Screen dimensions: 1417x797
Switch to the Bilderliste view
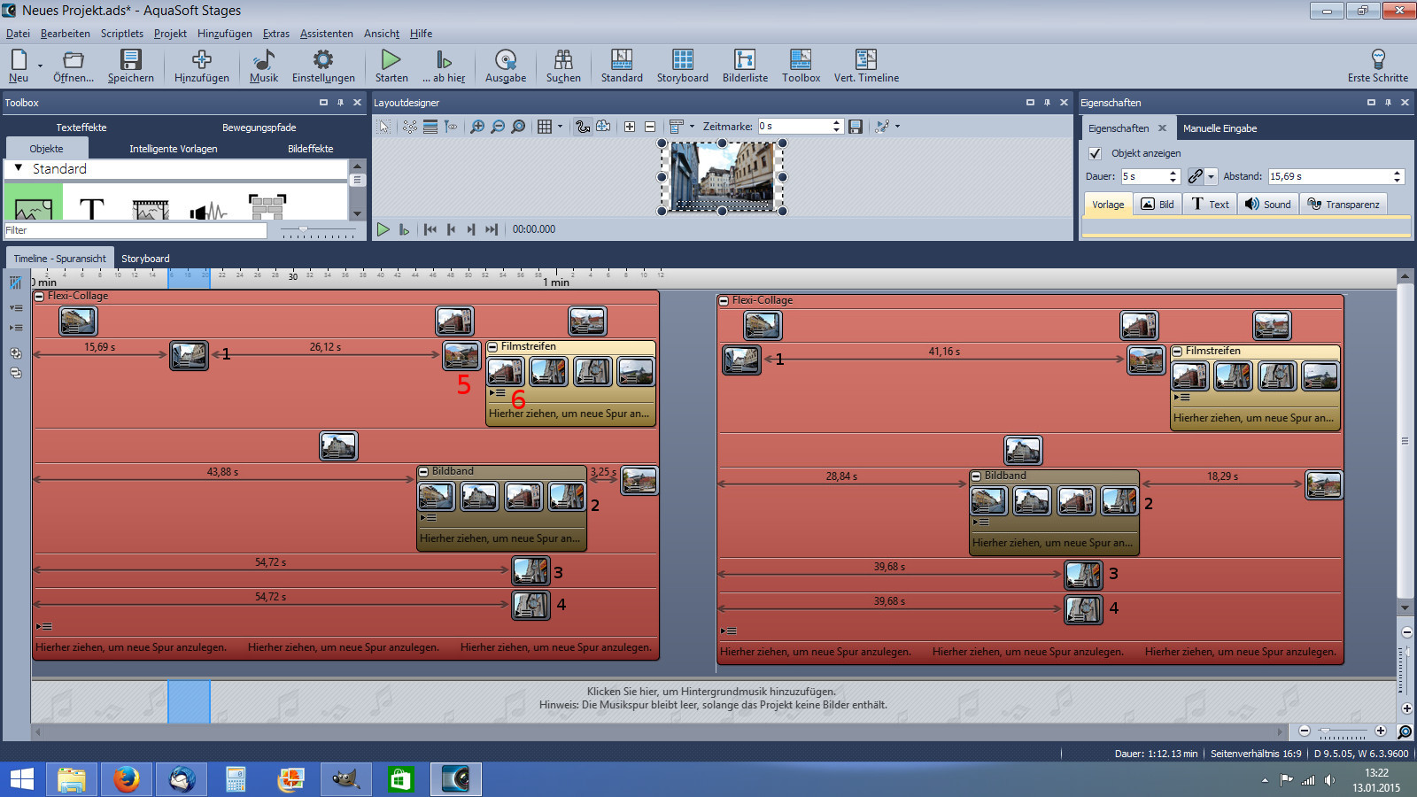(x=744, y=60)
